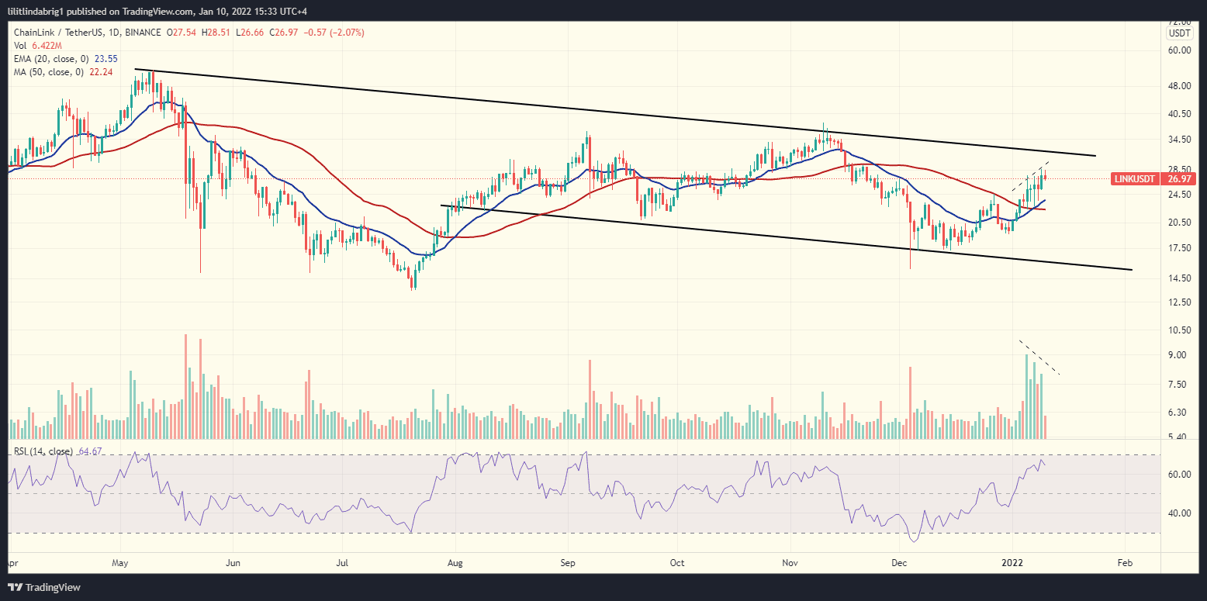Screen dimensions: 1207x601
Task: Hide the EMA (20, close, 0) indicator via its legend
Action: tap(61, 58)
